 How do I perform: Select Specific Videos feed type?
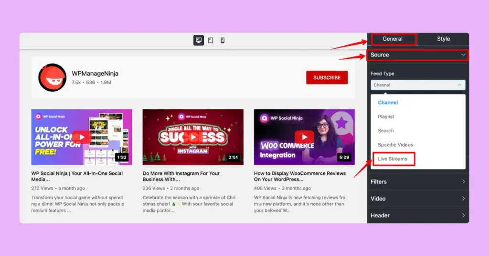coord(395,145)
